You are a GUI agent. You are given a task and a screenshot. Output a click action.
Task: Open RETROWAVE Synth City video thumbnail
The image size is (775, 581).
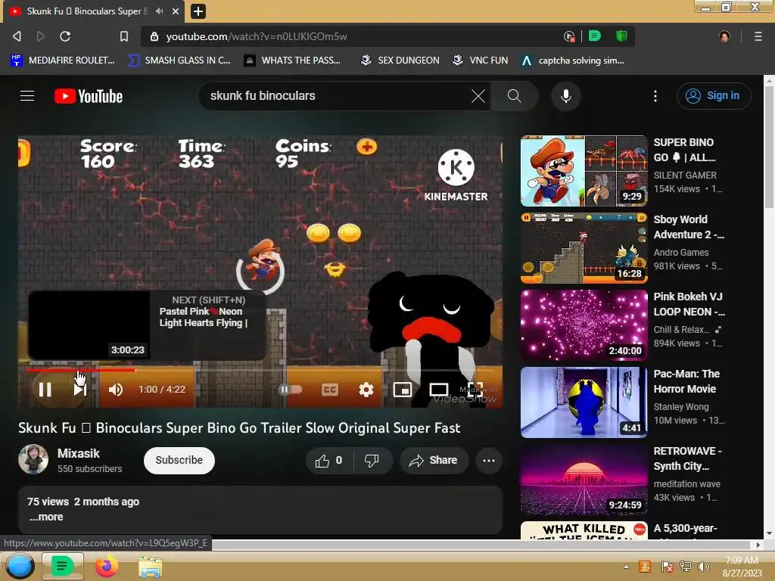point(584,479)
